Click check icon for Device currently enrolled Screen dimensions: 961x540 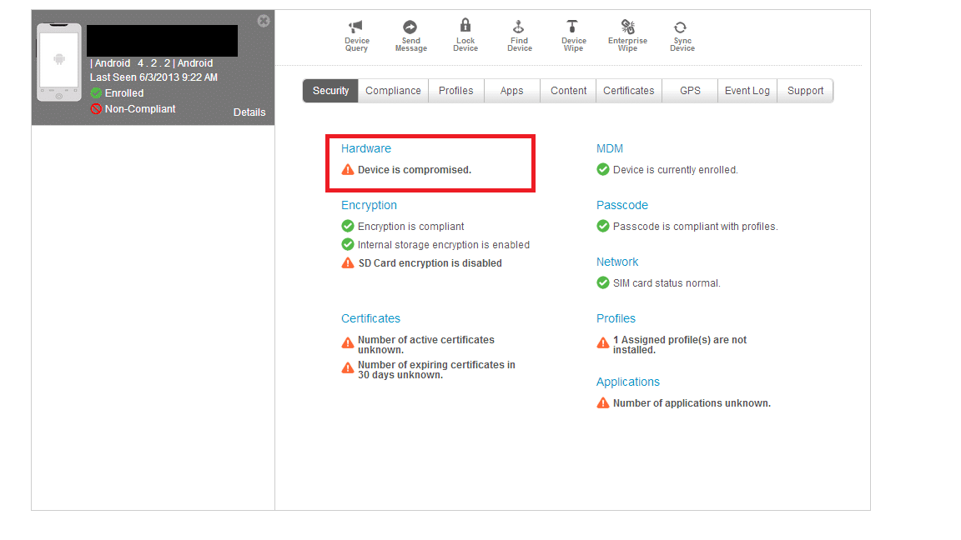coord(603,170)
